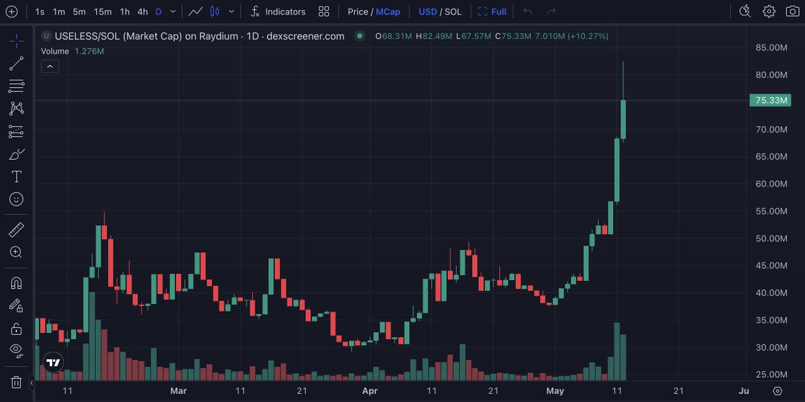
Task: Select the text annotation tool
Action: (x=17, y=177)
